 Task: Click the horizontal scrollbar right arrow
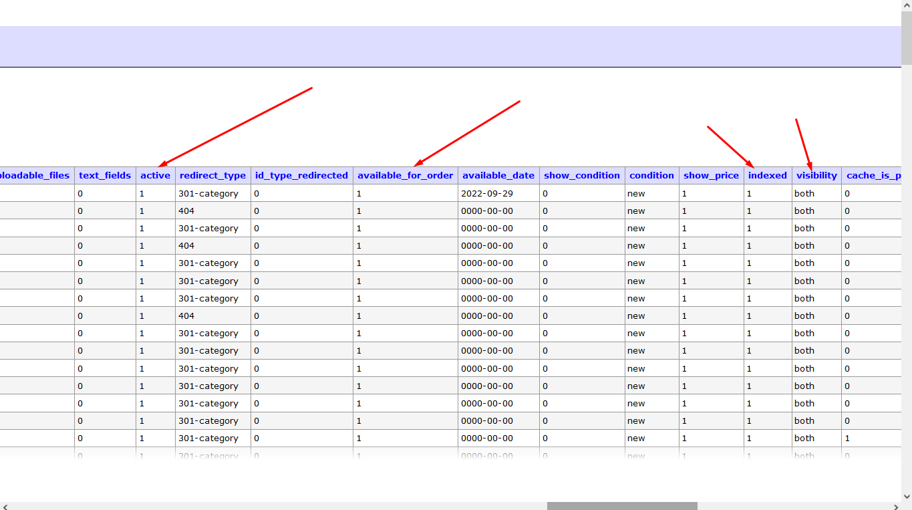pyautogui.click(x=896, y=506)
